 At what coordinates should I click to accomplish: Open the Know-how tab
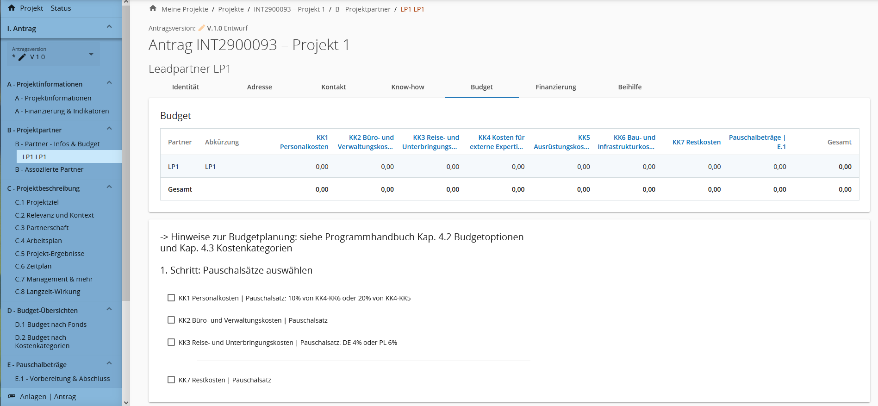pos(407,87)
